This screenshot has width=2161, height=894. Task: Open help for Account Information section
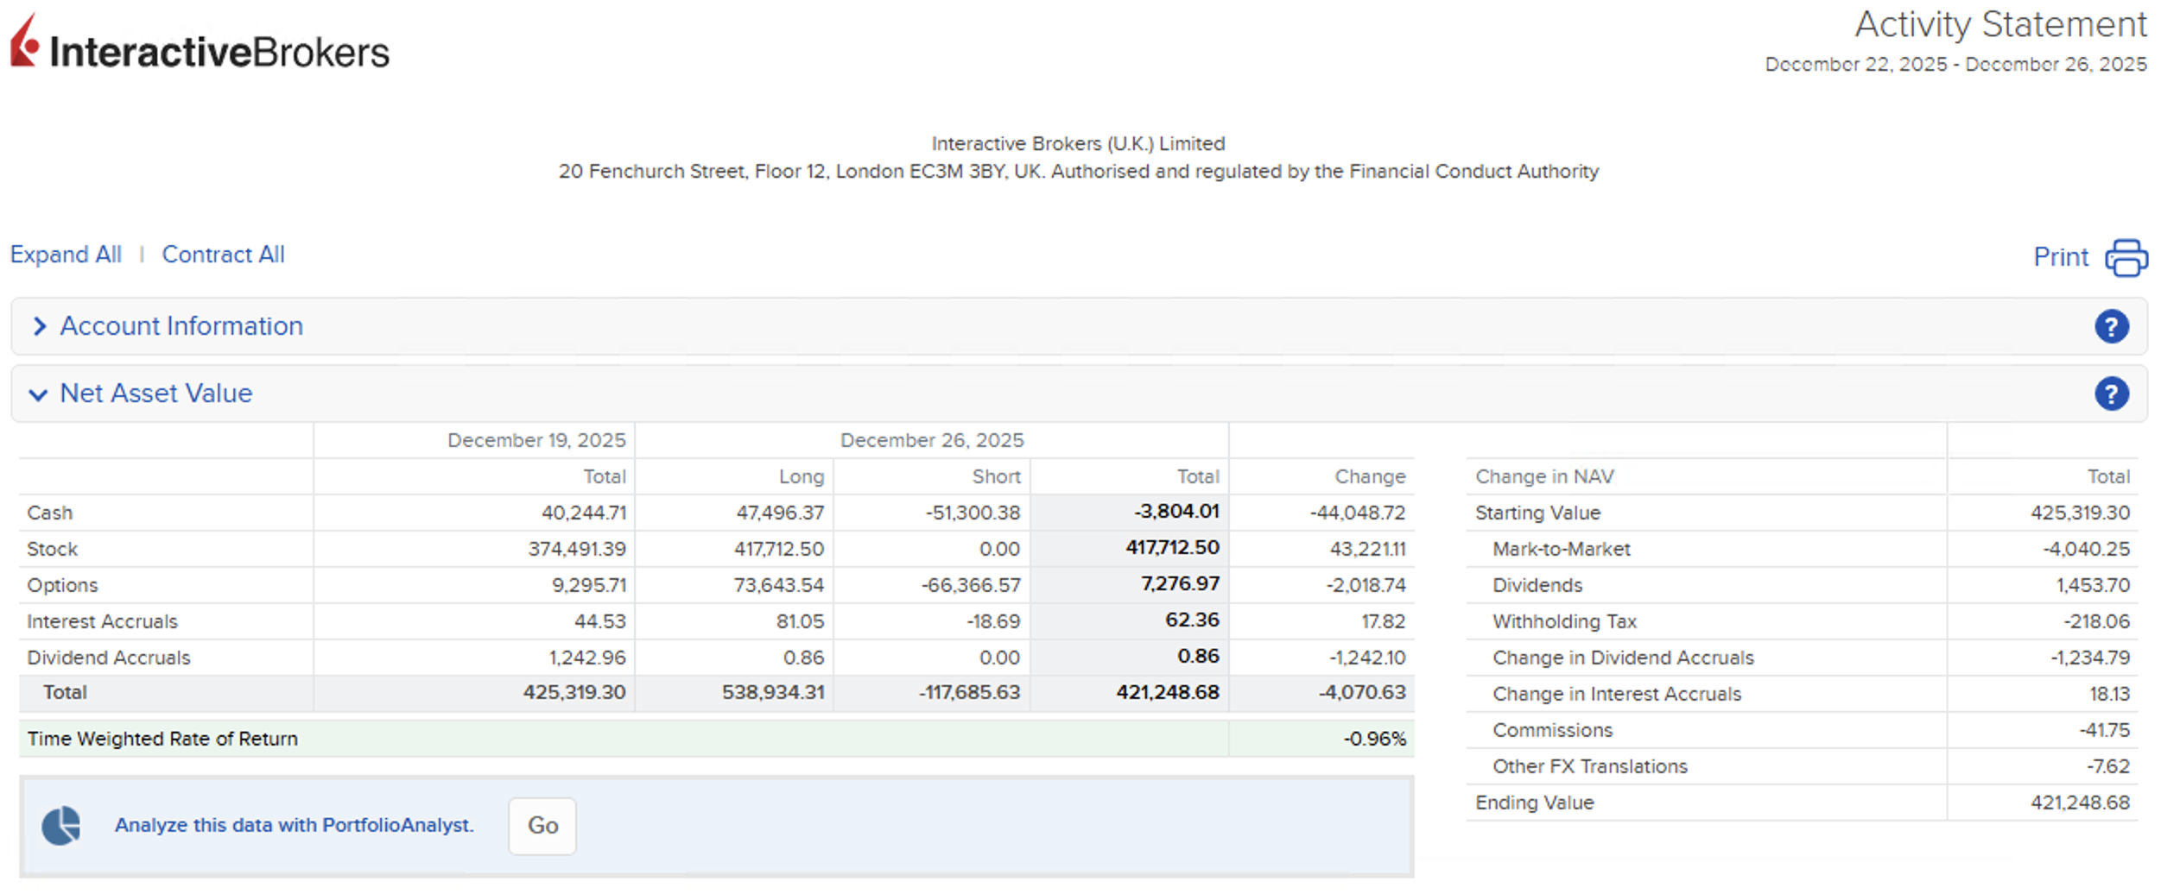(x=2110, y=327)
